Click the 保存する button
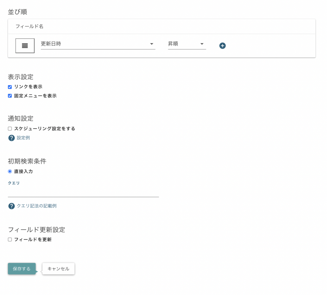The height and width of the screenshot is (295, 327). (x=22, y=269)
